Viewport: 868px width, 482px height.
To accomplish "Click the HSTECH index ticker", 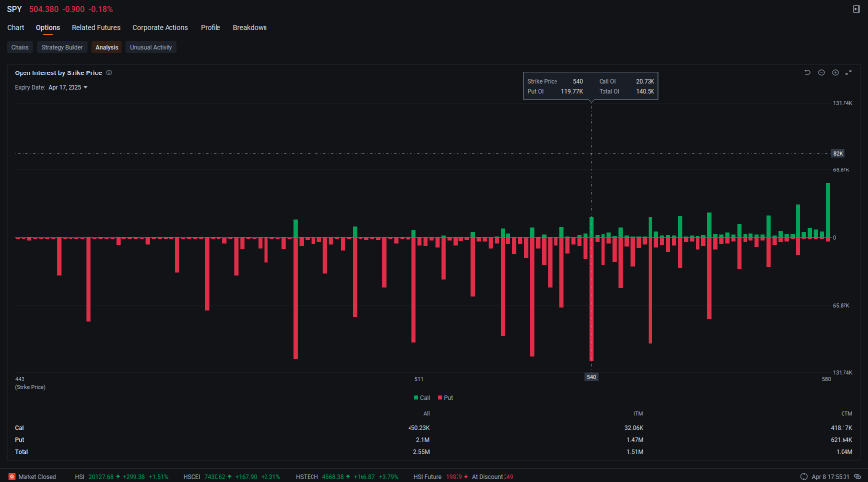I will [347, 476].
